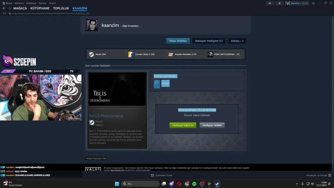Click the green play-arrow app on taskbar

[x=209, y=184]
